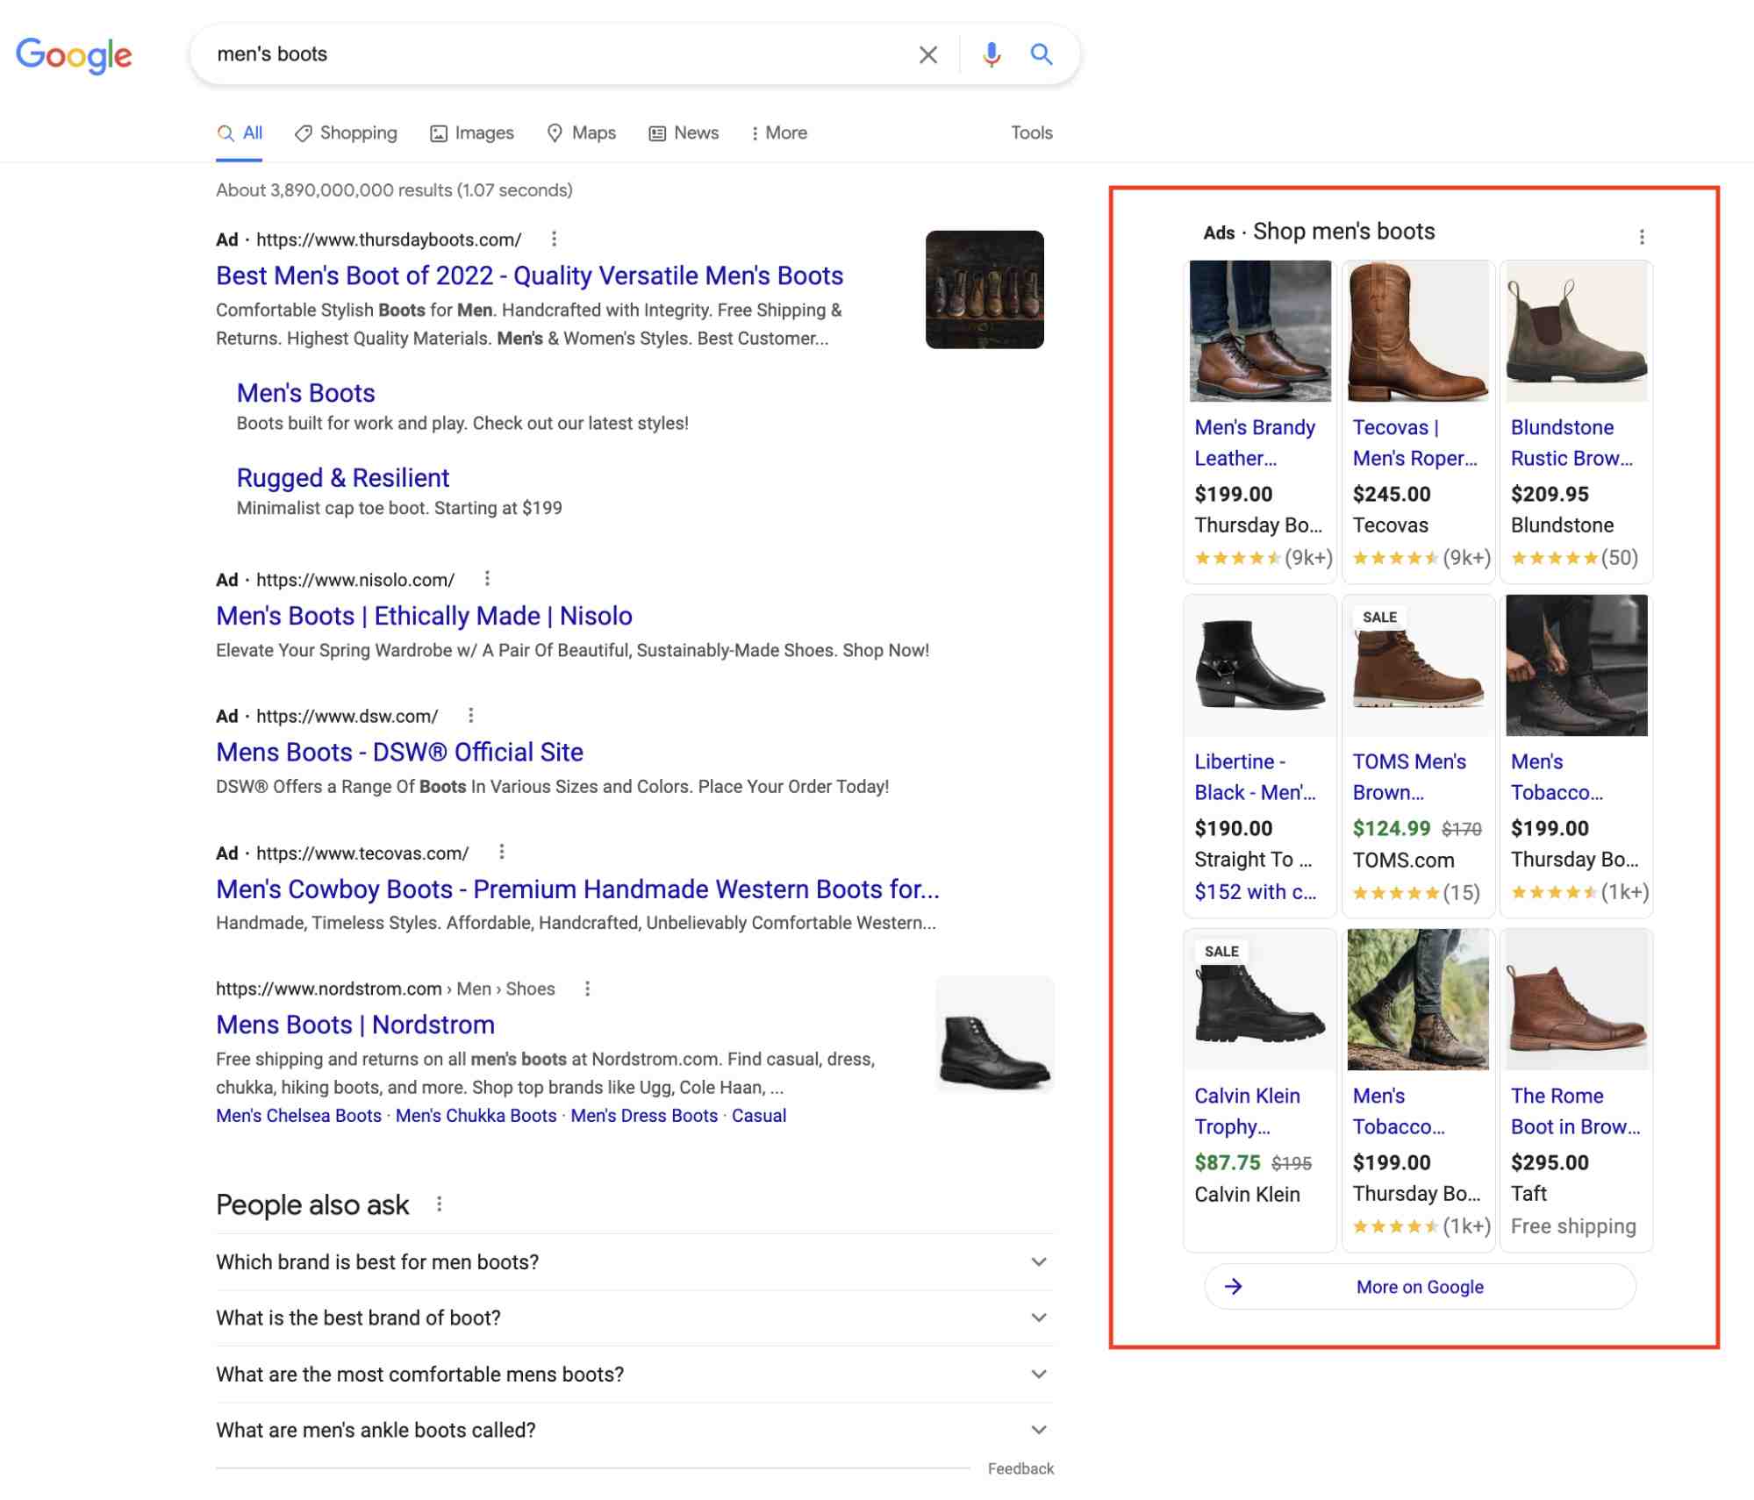Click the Google logo

tap(75, 54)
